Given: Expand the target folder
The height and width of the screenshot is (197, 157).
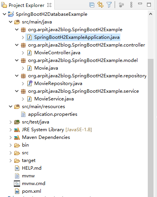Looking at the screenshot, I should [x=11, y=160].
